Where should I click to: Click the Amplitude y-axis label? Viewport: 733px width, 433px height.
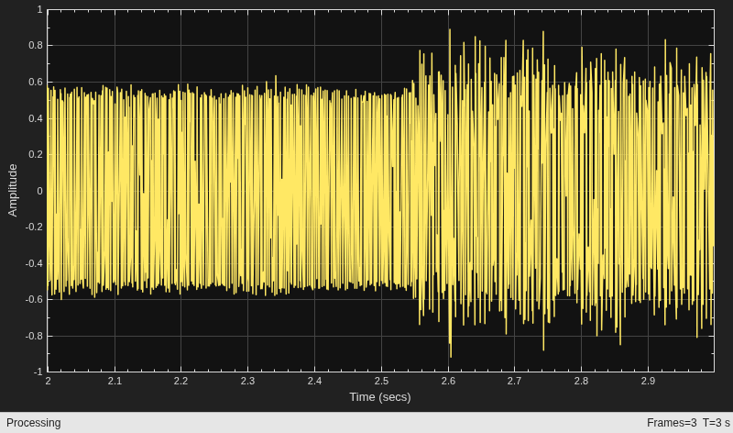pos(13,191)
